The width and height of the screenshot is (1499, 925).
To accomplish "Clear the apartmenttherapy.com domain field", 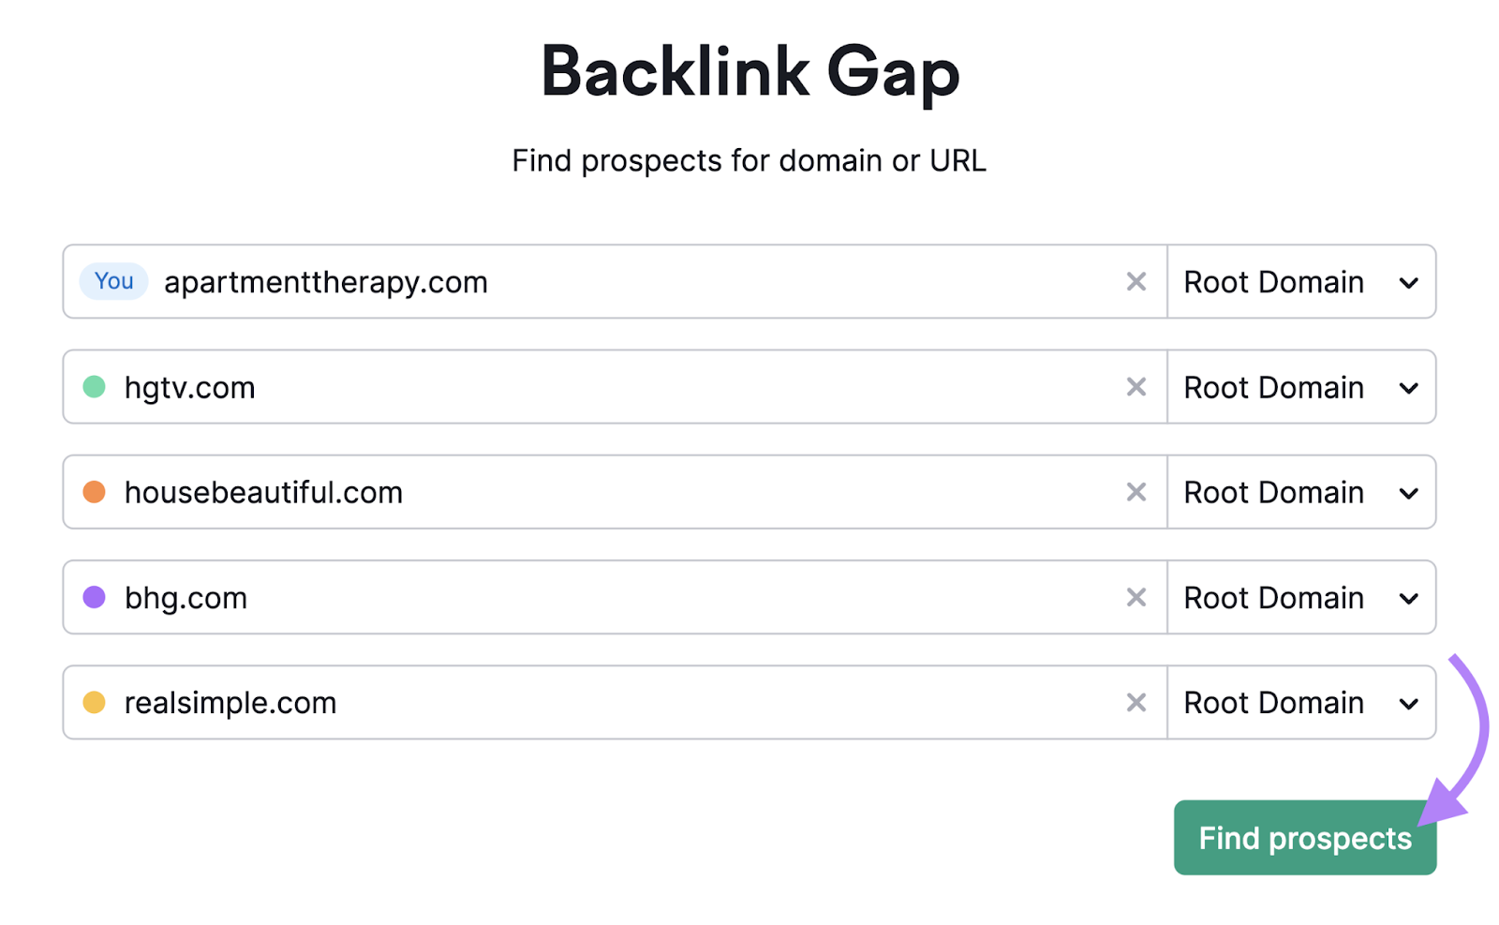I will click(1136, 281).
